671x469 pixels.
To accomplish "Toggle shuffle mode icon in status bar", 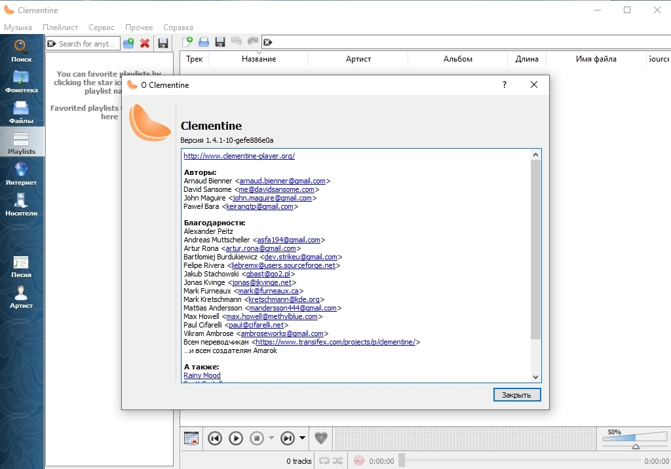I will click(337, 461).
